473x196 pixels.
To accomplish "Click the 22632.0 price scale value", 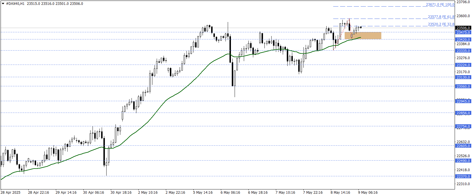I will (463, 142).
